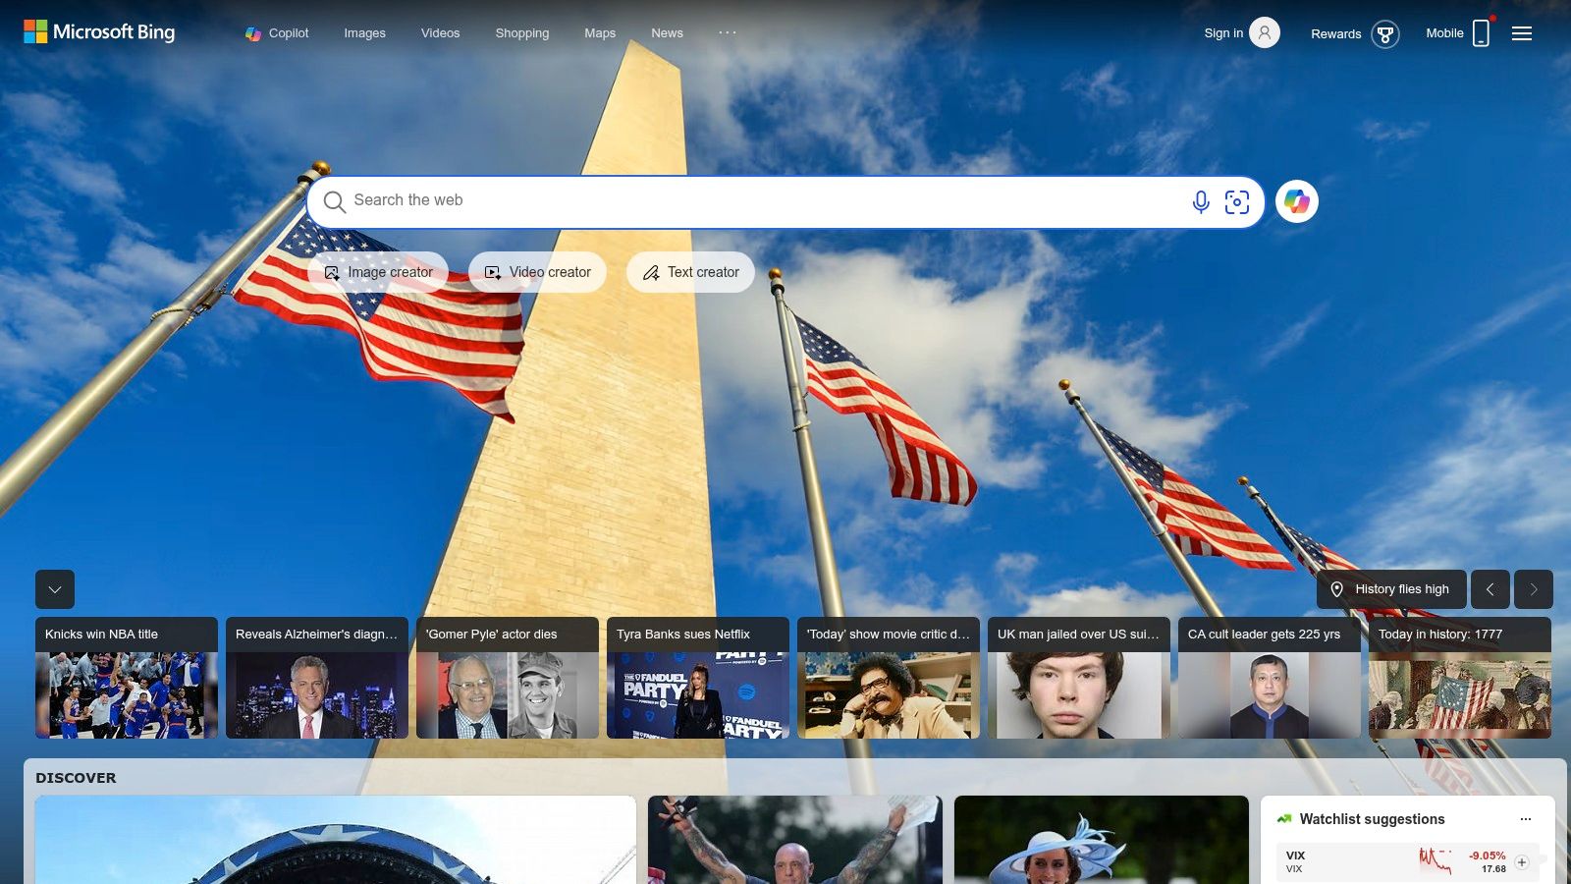Open Copilot from the top navigation

pyautogui.click(x=277, y=33)
